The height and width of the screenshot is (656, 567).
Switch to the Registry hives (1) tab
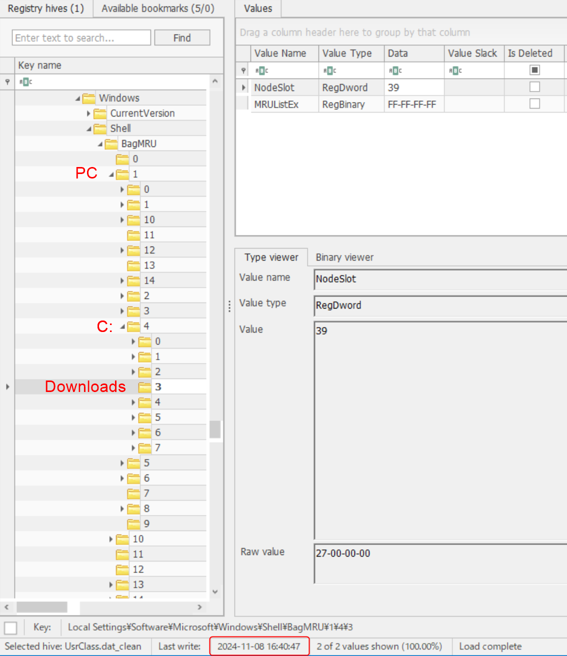click(x=46, y=8)
